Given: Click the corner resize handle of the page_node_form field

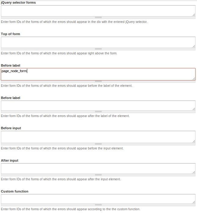Looking at the screenshot, I should tap(194, 79).
